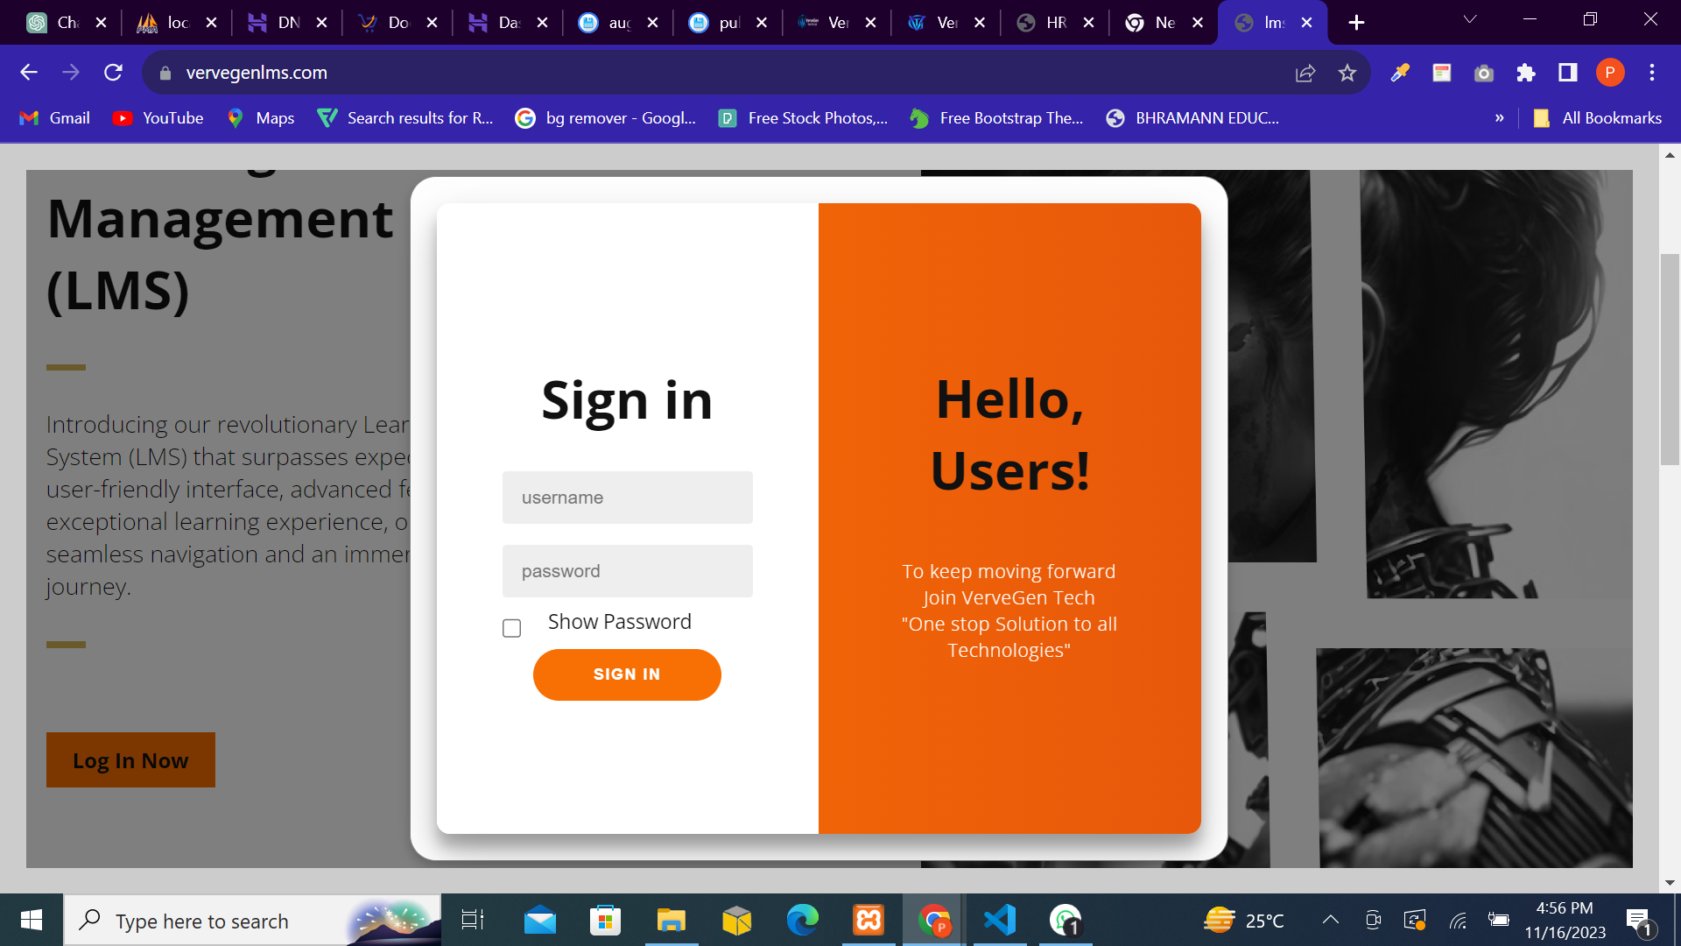
Task: Click the eyedropper color picker extension
Action: (1400, 73)
